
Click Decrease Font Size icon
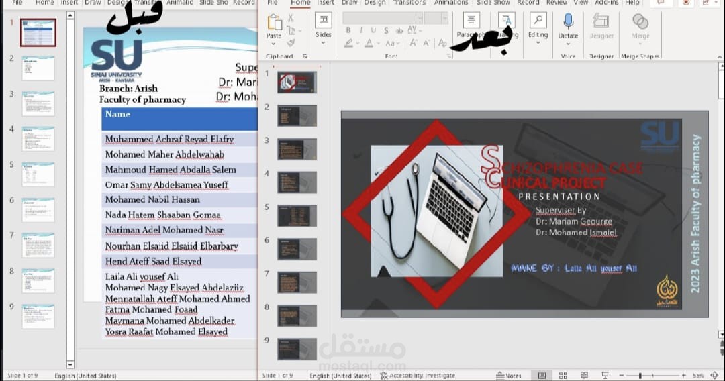[426, 43]
